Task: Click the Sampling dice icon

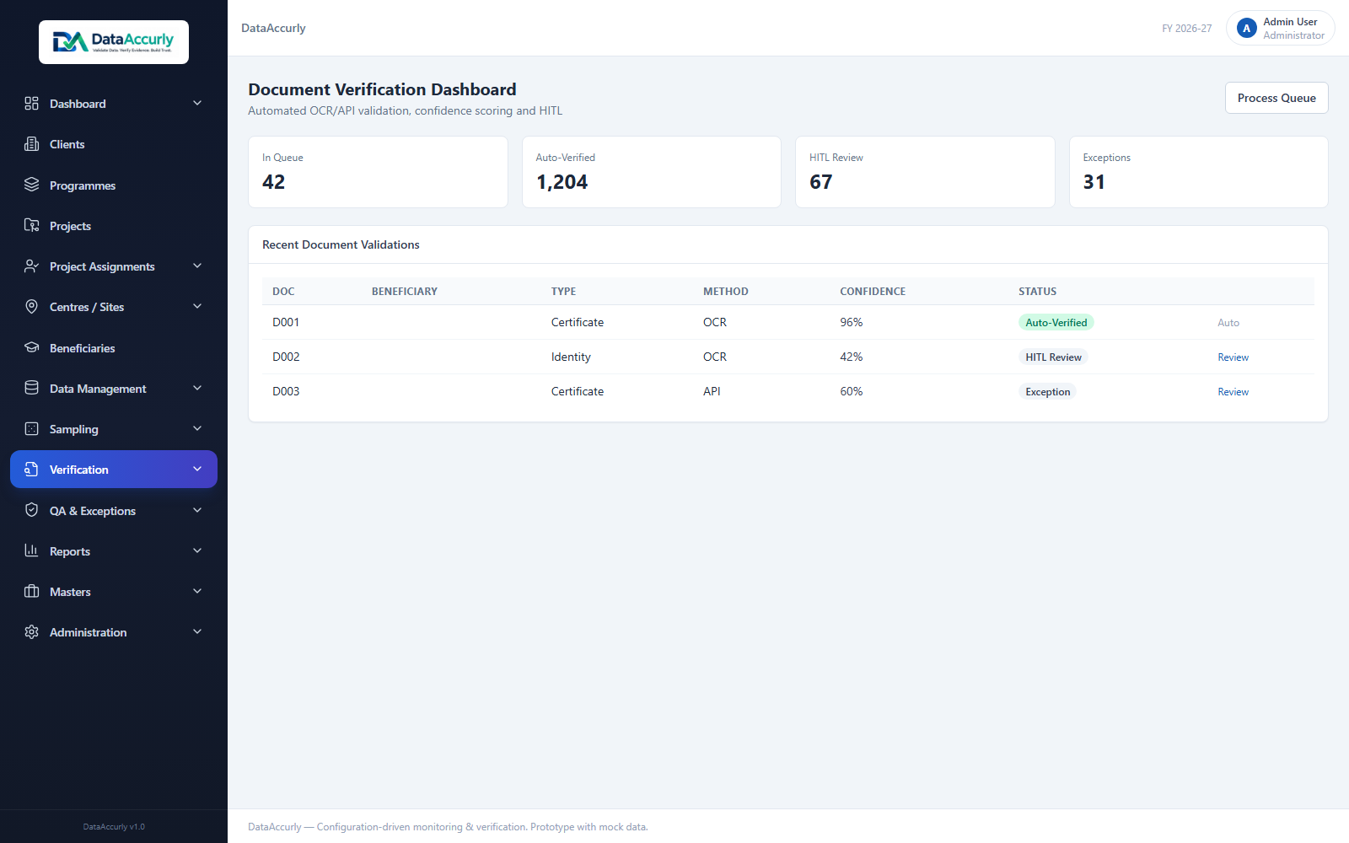Action: (31, 428)
